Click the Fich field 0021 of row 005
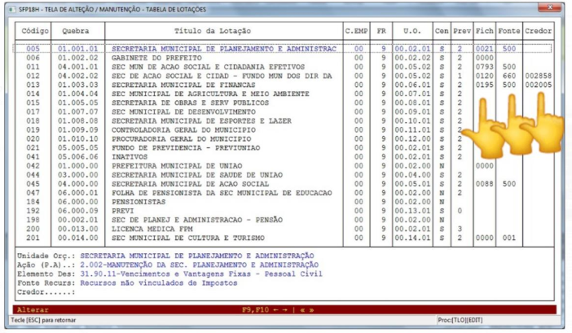The height and width of the screenshot is (333, 572). (x=484, y=49)
